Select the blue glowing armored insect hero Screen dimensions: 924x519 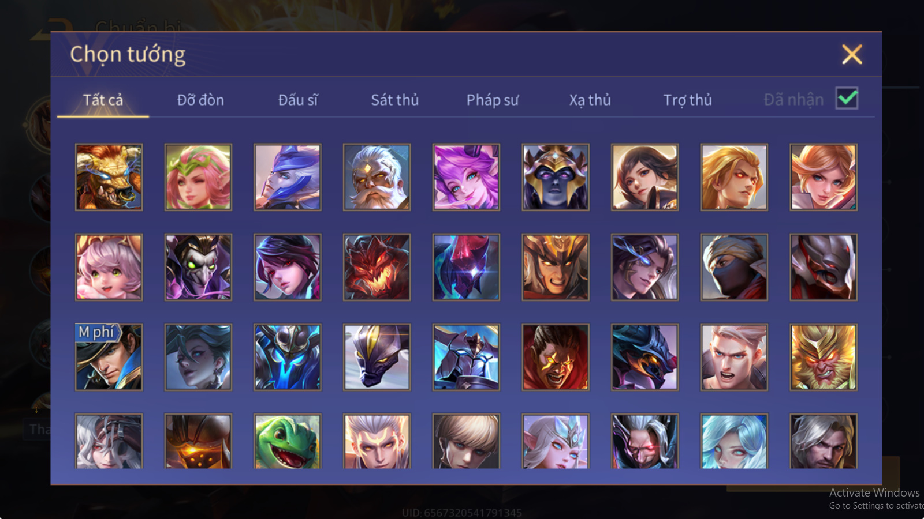[287, 357]
